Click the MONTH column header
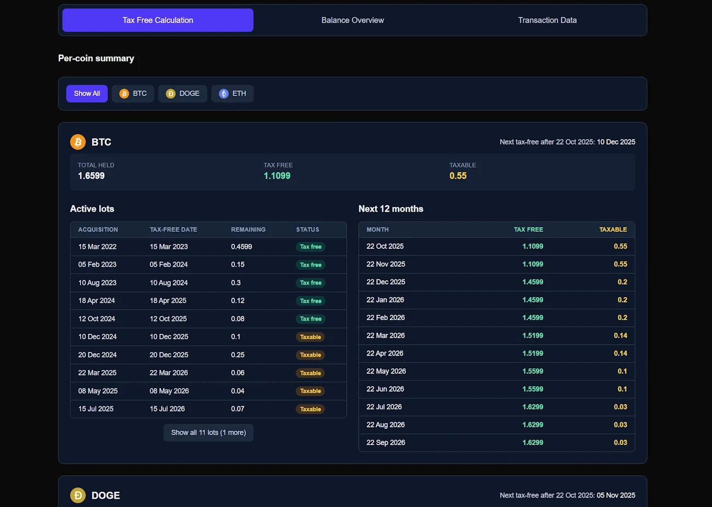Viewport: 712px width, 507px height. [x=377, y=230]
